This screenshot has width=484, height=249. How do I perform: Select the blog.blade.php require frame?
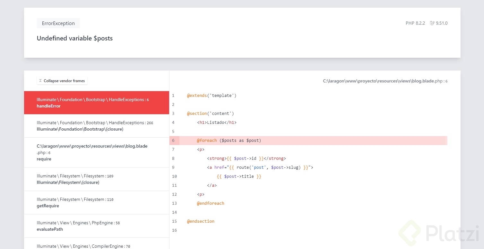pos(96,152)
